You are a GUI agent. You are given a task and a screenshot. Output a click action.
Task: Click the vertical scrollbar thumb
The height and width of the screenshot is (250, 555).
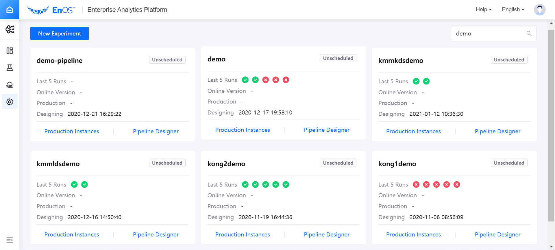(551, 125)
